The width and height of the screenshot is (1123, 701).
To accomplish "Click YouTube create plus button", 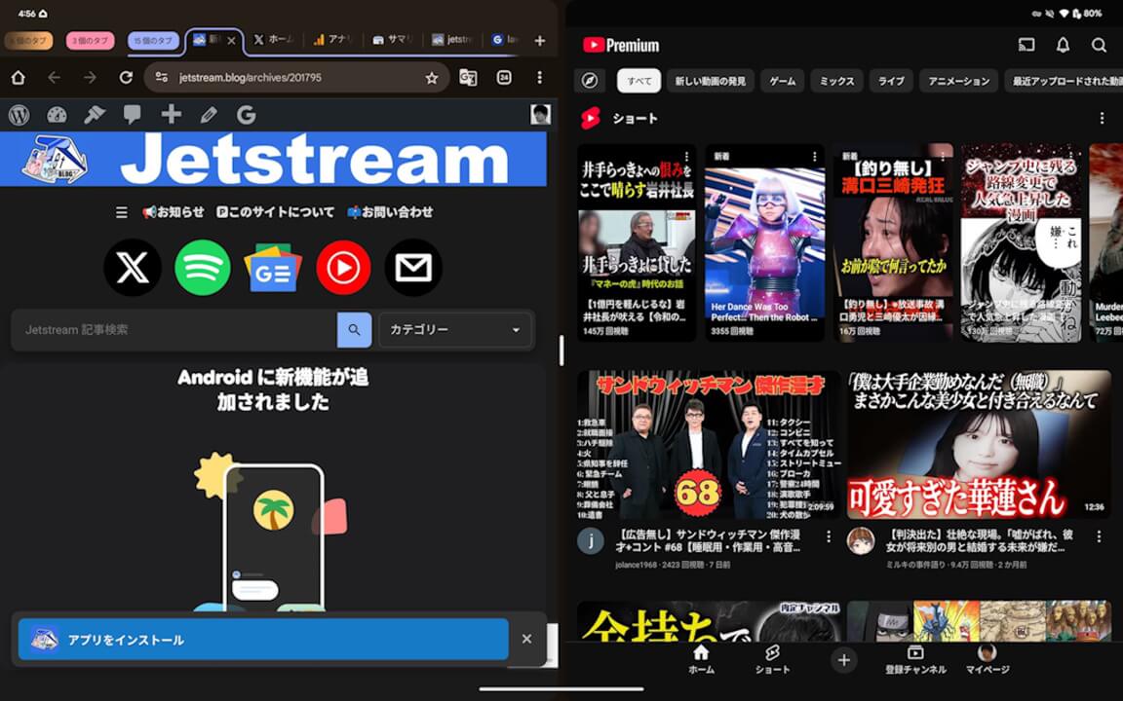I will (x=843, y=660).
